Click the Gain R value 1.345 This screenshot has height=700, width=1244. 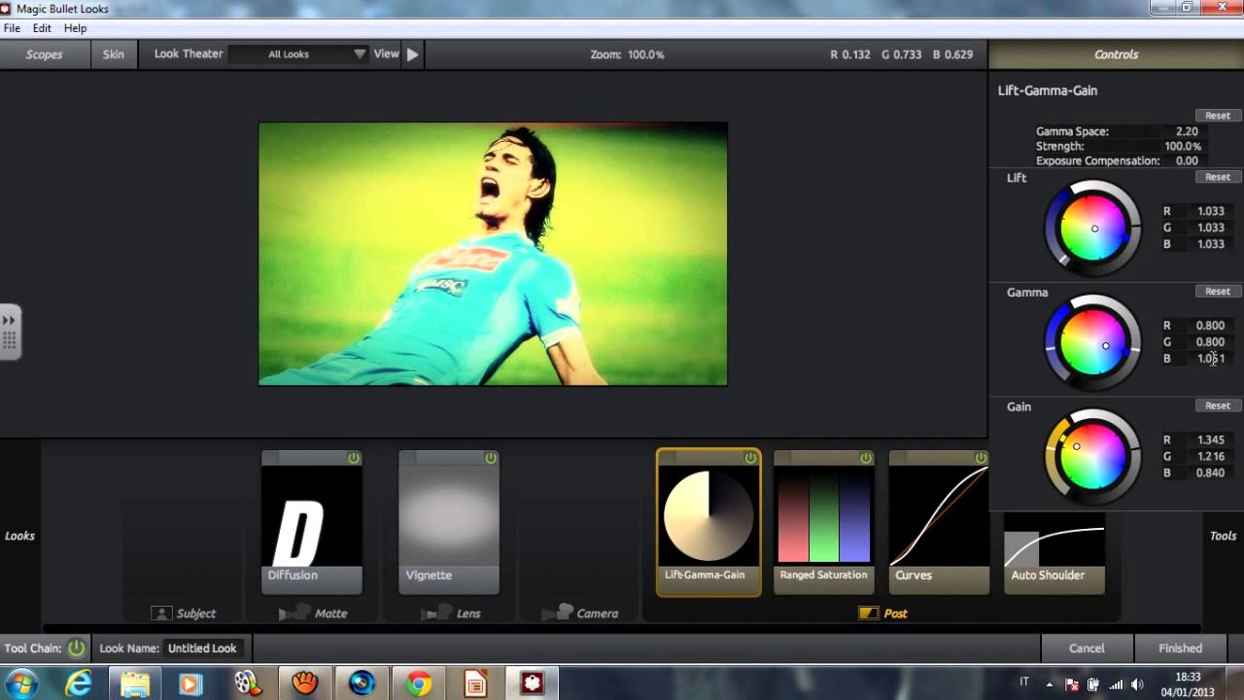pyautogui.click(x=1210, y=440)
